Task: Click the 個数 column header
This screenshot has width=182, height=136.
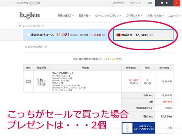Action: click(x=147, y=68)
